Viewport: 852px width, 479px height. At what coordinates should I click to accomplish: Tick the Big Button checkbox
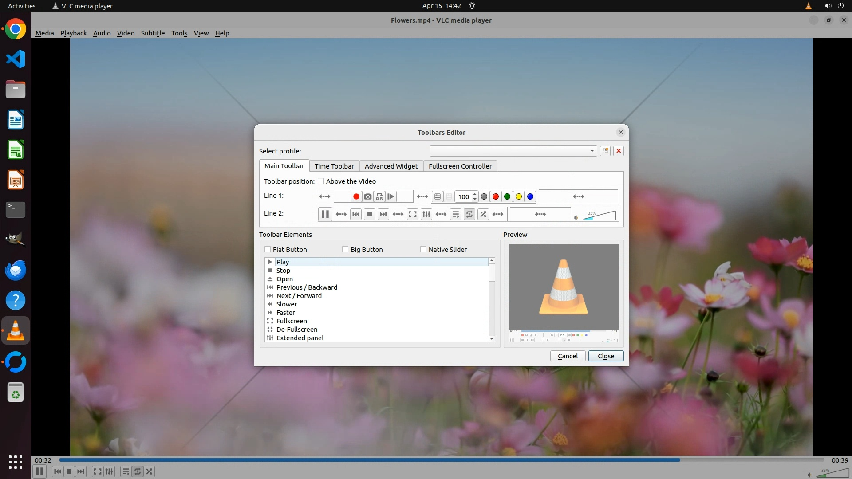pos(345,249)
